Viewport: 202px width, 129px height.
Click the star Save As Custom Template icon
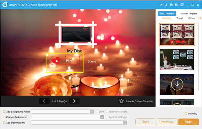121,101
